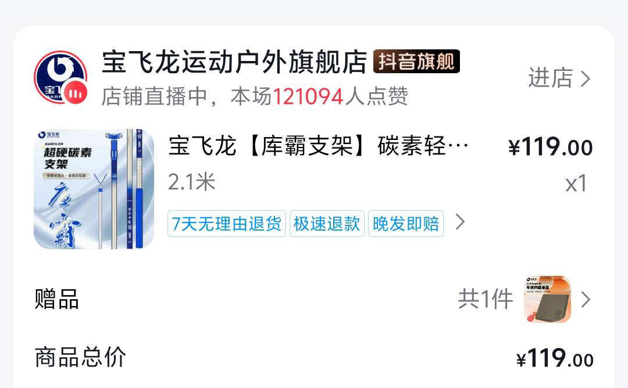Viewport: 628px width, 388px height.
Task: Open store name 宝飞龙运动户外旗舰店
Action: [234, 62]
